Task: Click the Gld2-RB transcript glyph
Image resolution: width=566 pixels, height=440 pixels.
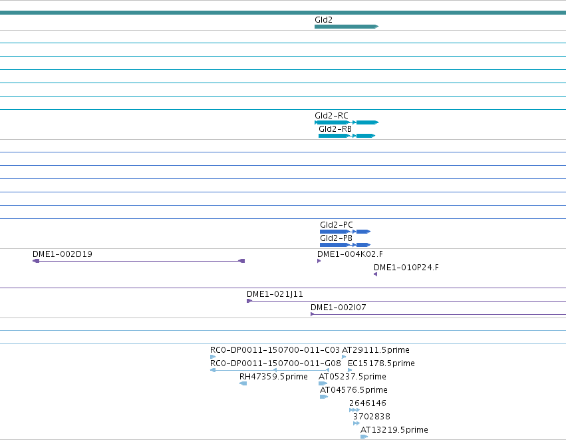Action: pos(347,136)
